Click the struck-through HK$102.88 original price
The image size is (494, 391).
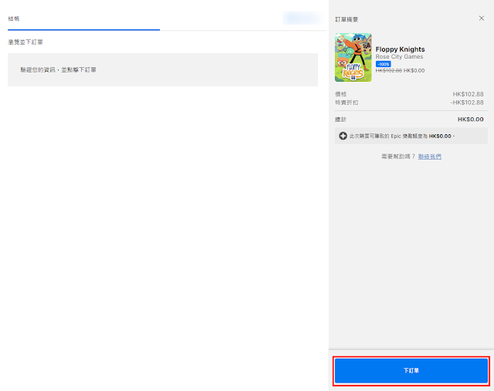[389, 70]
